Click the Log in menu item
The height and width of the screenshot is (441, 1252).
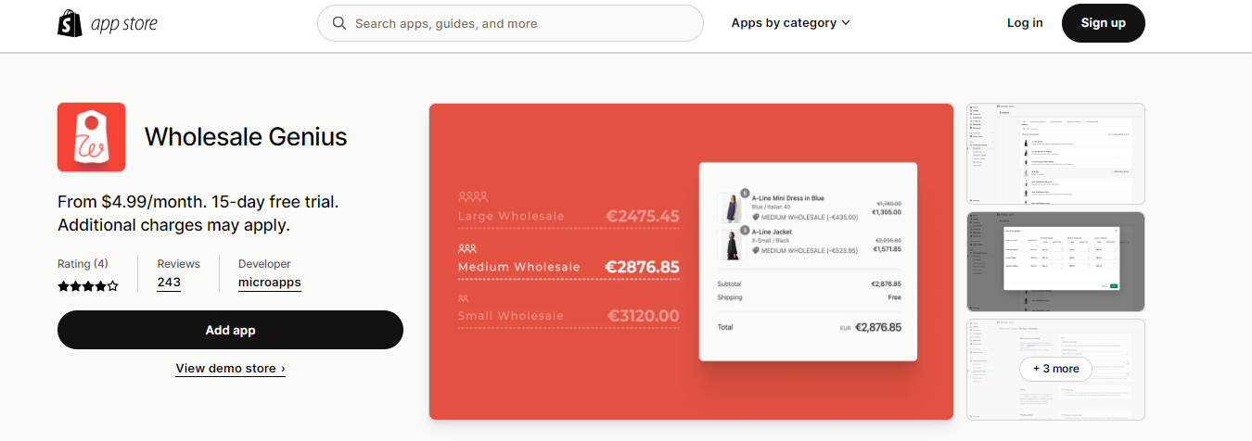(x=1025, y=23)
